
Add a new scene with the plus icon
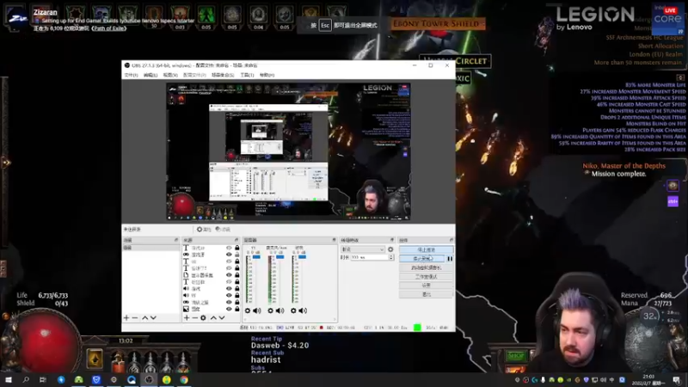tap(126, 317)
